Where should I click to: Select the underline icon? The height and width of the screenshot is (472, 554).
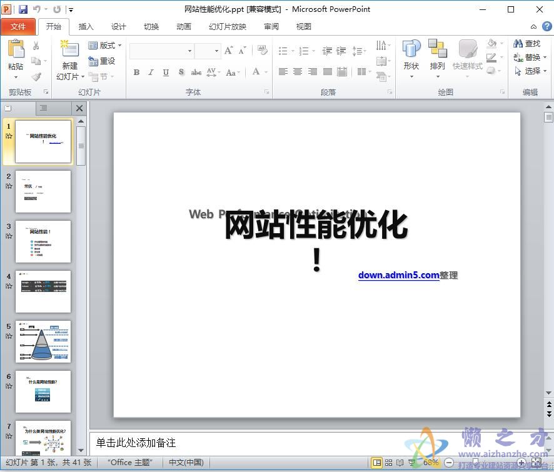click(165, 72)
